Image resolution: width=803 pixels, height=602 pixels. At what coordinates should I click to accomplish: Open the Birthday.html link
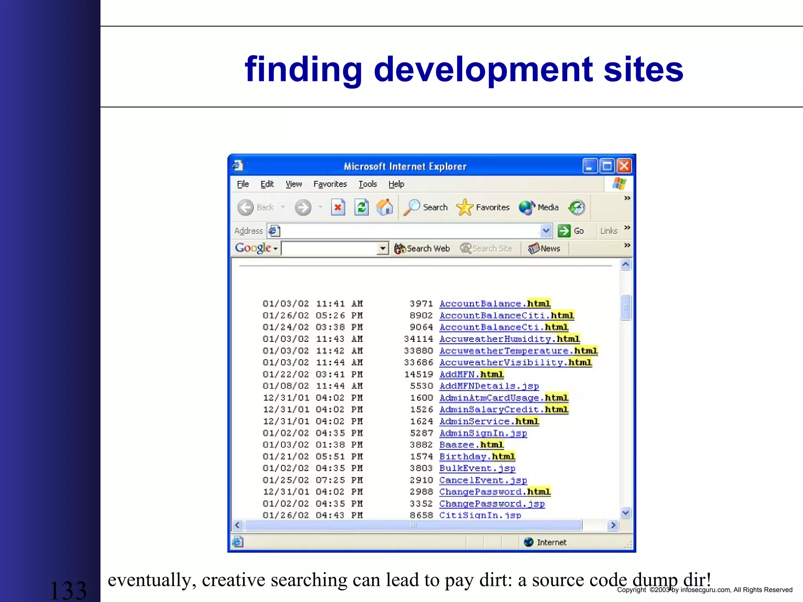click(478, 456)
